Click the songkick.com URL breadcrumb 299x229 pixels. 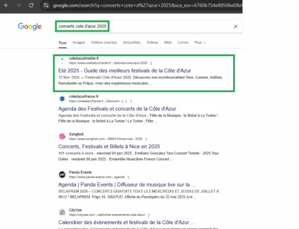click(106, 139)
